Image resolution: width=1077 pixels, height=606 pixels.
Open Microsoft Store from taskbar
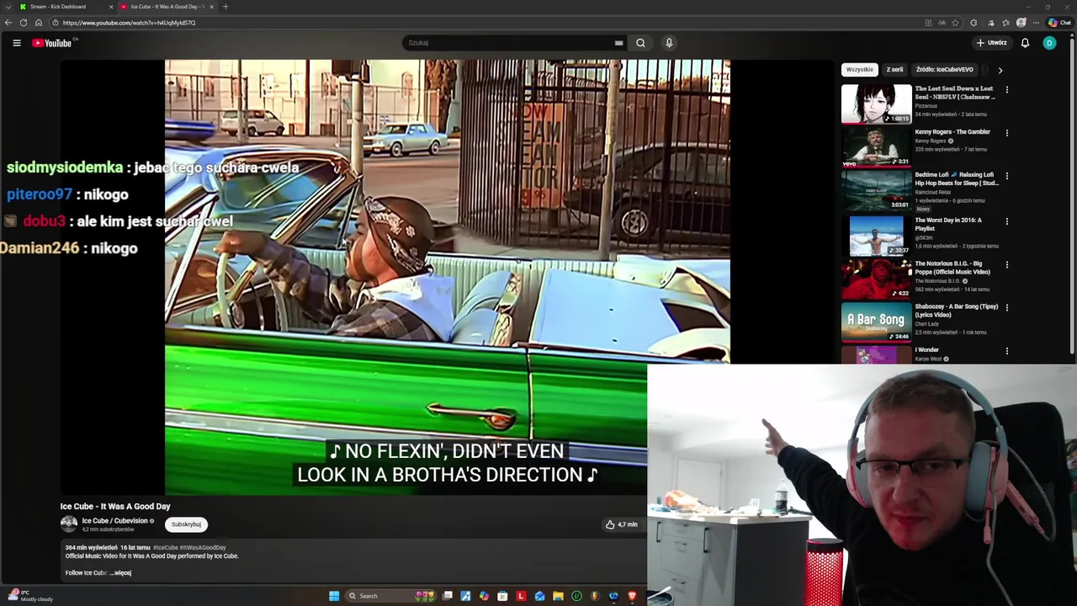coord(502,596)
